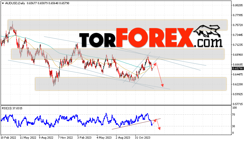The width and height of the screenshot is (245, 141).
Task: Select the 0.57715 price axis label
Action: 238,104
